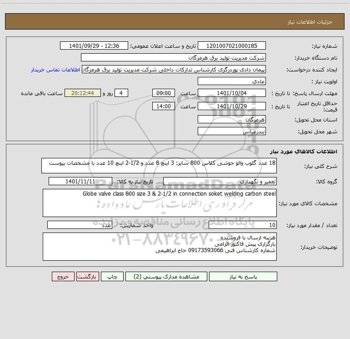Click label استان محل تحویل:
This screenshot has width=350, height=339.
click(316, 120)
